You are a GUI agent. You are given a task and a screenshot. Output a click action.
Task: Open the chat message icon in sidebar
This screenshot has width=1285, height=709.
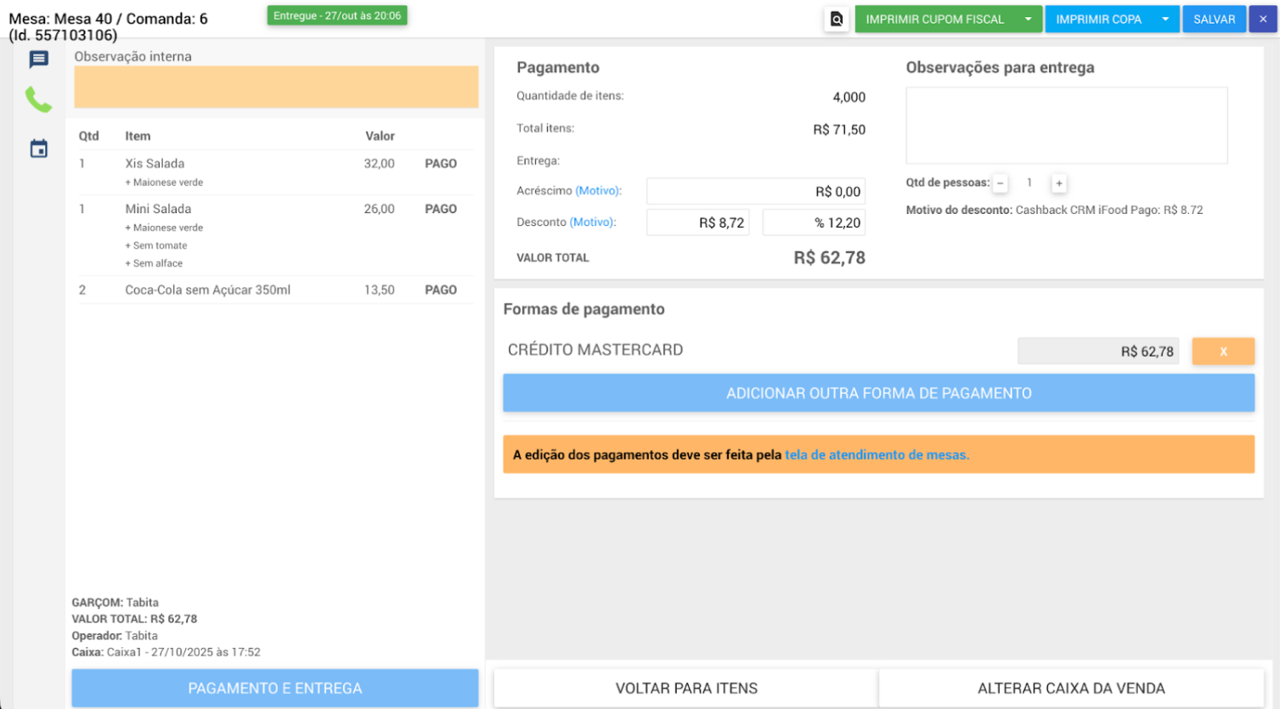[x=38, y=59]
